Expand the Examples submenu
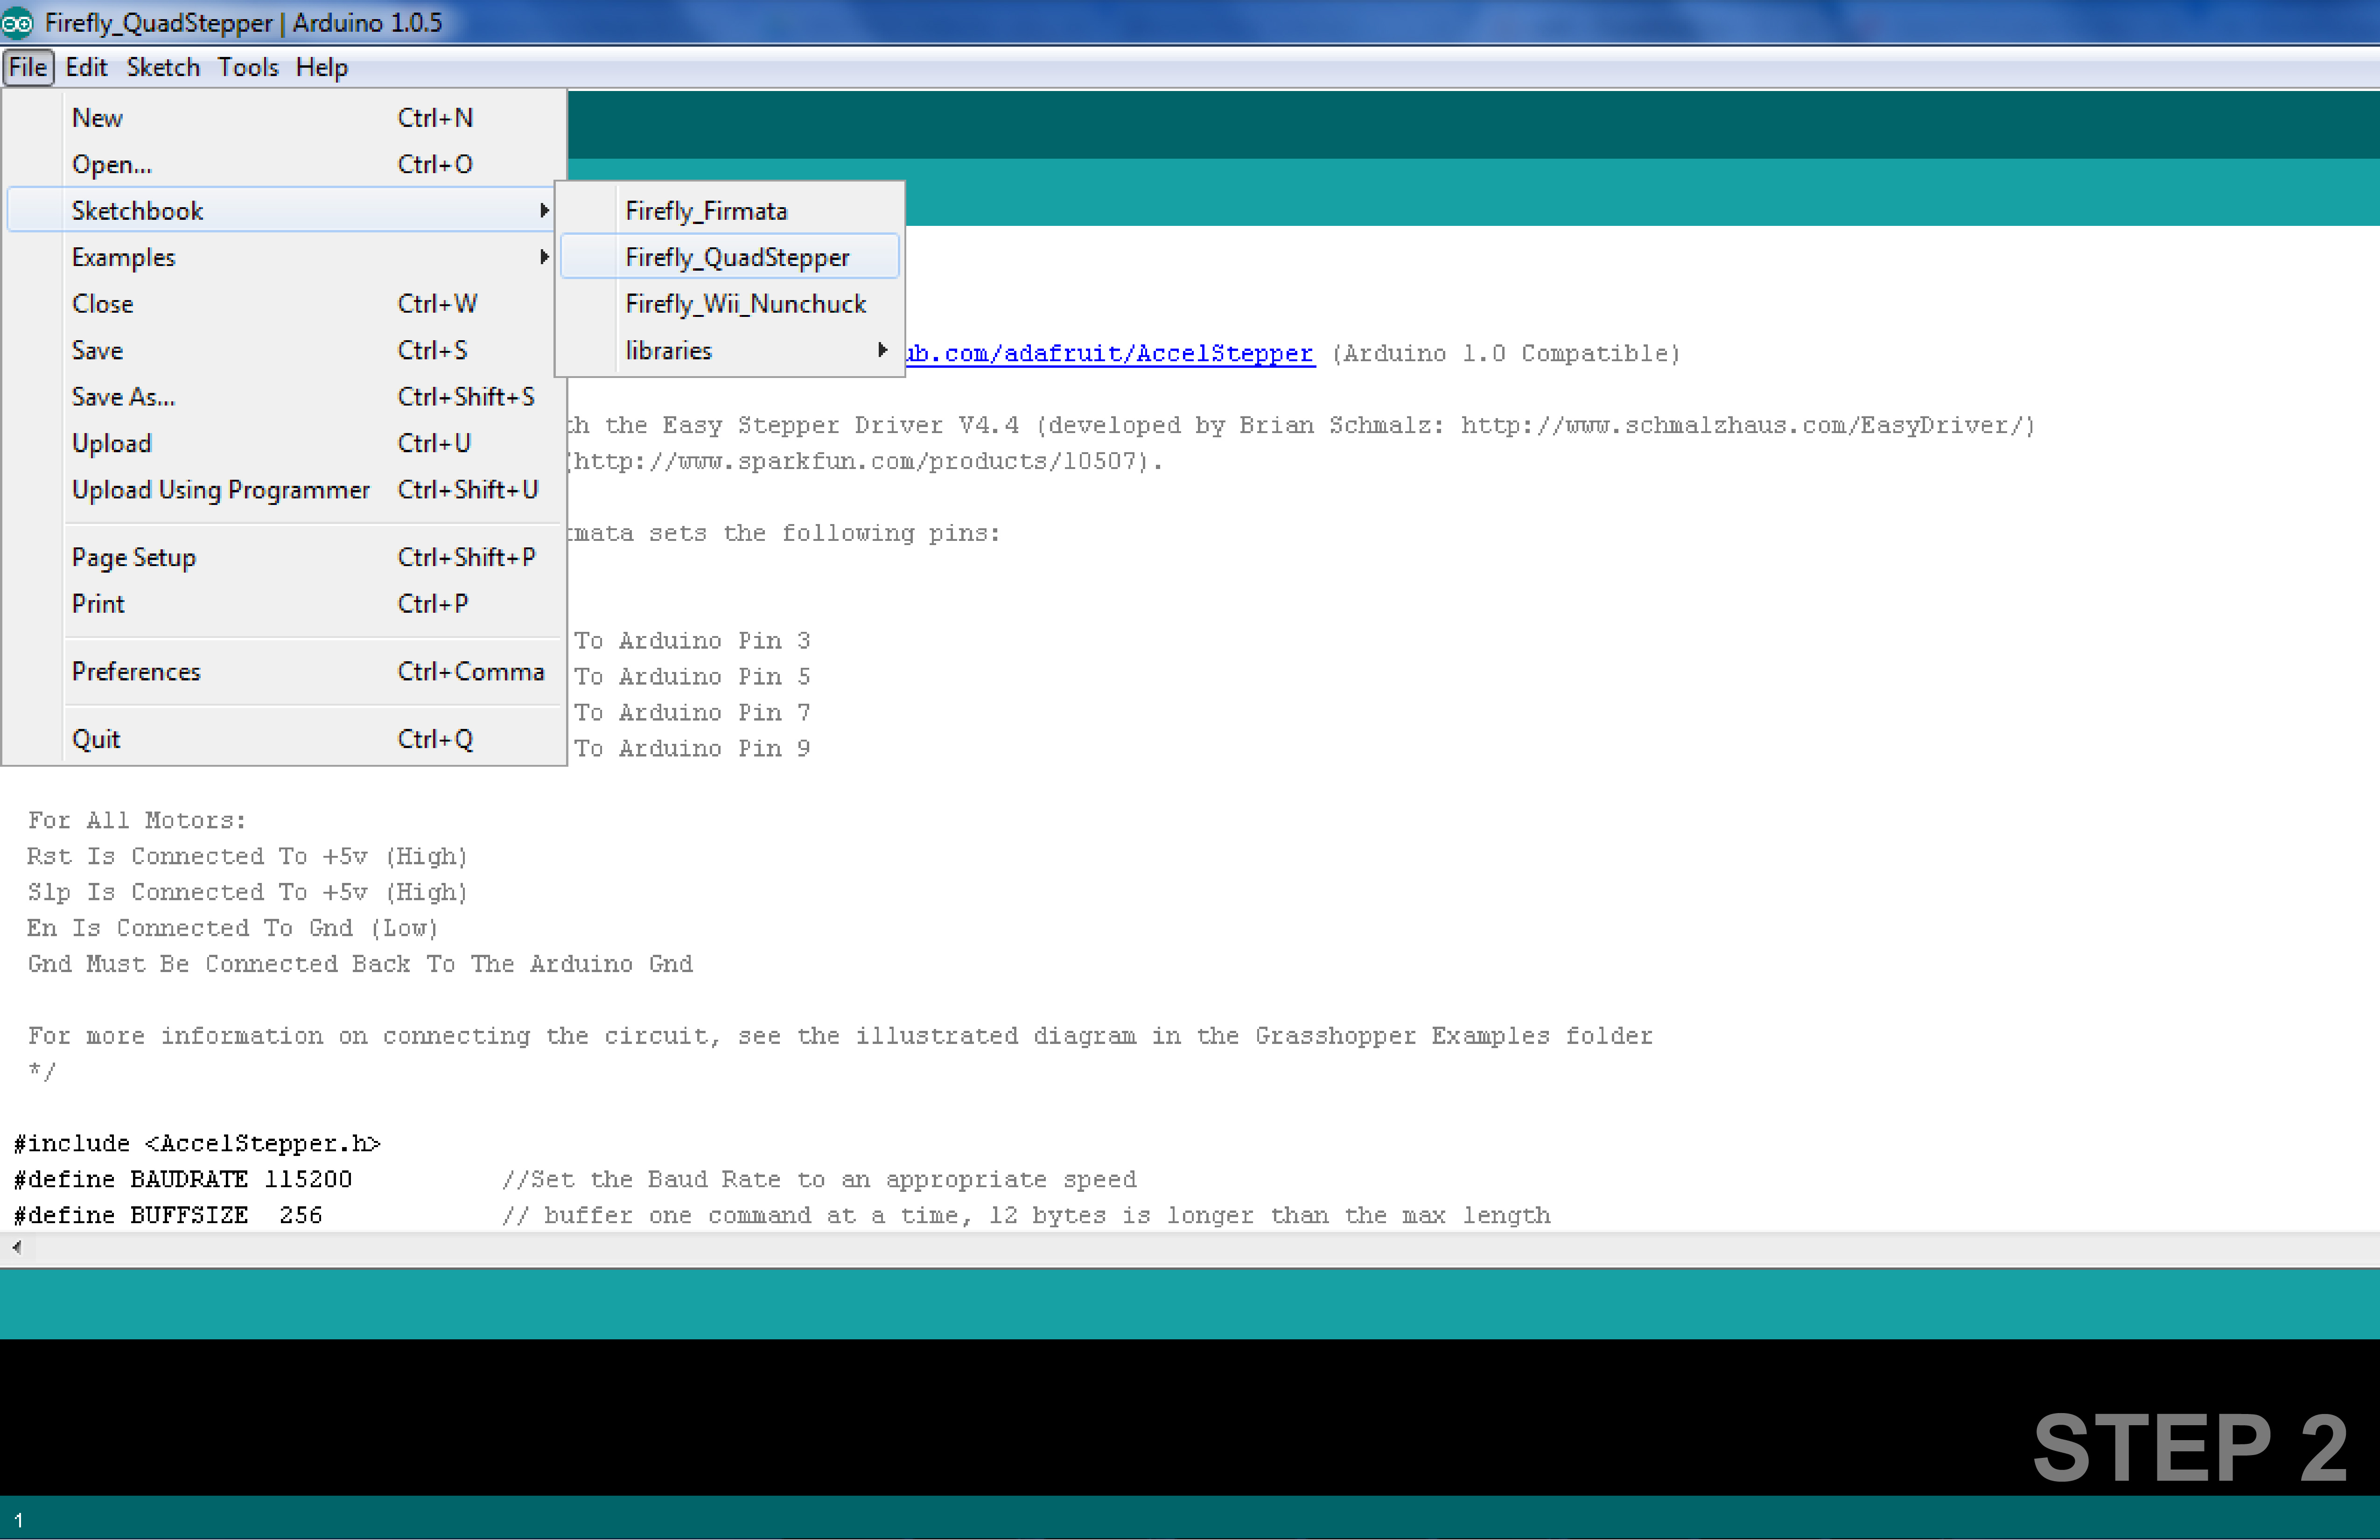The image size is (2380, 1540). tap(280, 257)
